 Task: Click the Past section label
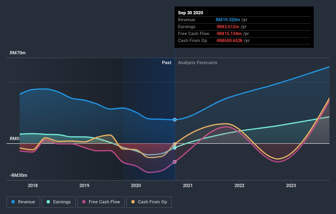pos(167,62)
